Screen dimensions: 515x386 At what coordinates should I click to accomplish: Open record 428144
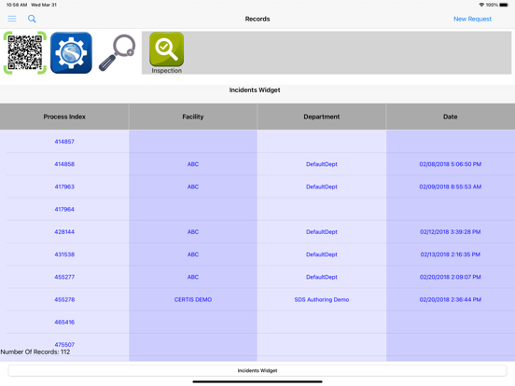(64, 232)
